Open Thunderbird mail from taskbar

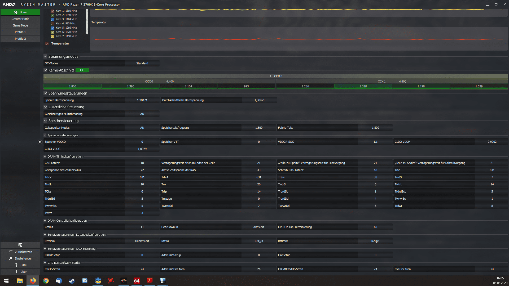[x=59, y=281]
